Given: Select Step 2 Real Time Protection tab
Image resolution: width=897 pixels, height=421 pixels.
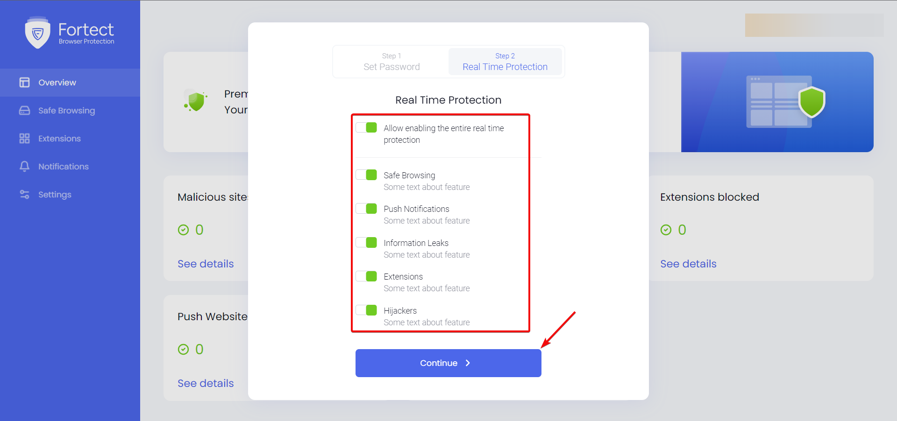Looking at the screenshot, I should (505, 62).
